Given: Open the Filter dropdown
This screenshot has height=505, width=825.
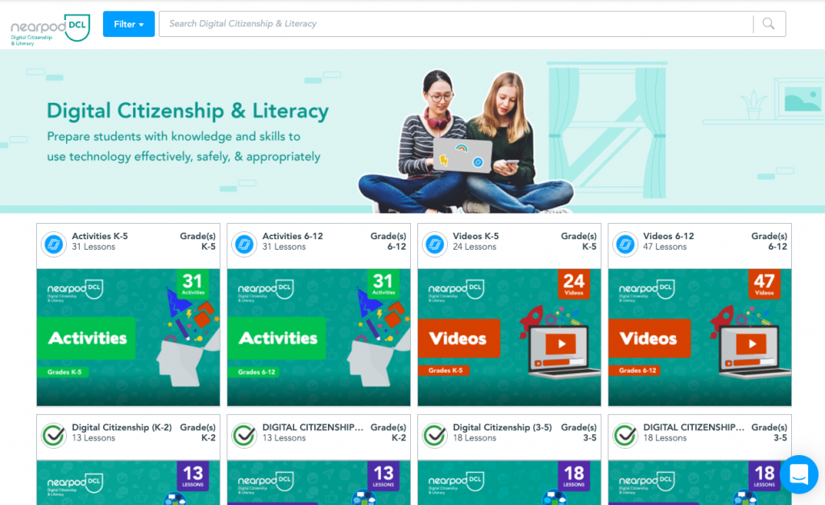Looking at the screenshot, I should coord(129,24).
